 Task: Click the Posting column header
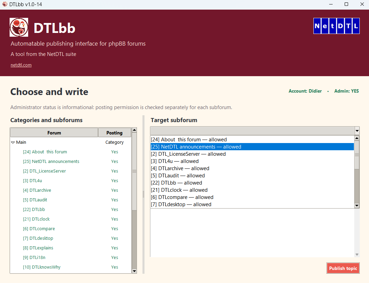pos(114,133)
